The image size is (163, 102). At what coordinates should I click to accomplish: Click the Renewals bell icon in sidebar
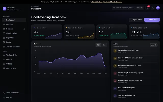coord(4,29)
